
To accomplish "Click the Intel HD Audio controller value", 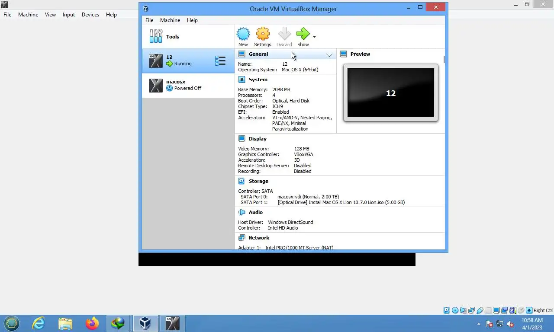I will tap(283, 228).
